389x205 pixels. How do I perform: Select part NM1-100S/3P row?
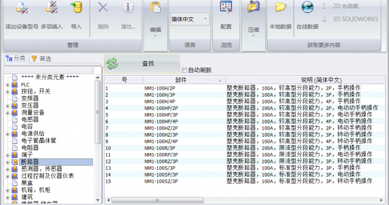click(x=245, y=168)
